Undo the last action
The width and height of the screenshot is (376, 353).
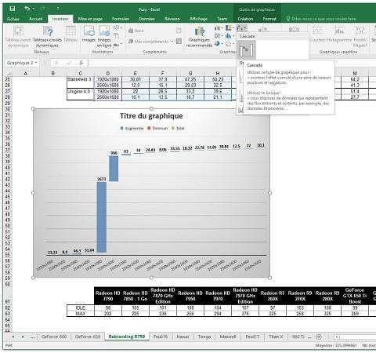pyautogui.click(x=27, y=9)
